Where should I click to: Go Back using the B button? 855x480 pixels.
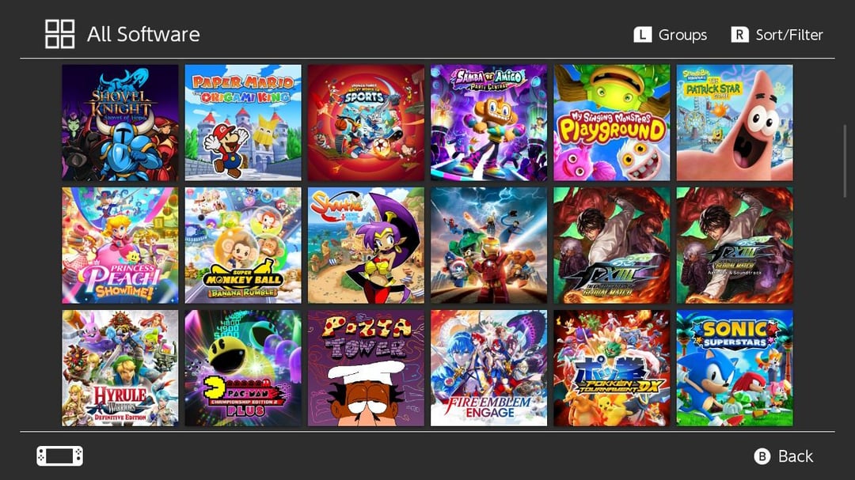click(x=784, y=456)
